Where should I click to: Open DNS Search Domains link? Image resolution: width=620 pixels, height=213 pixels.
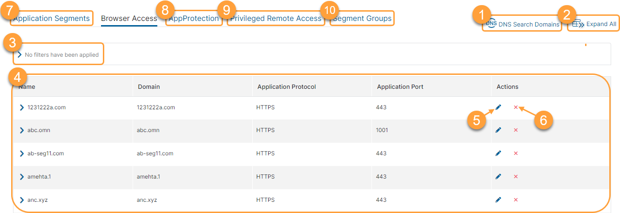click(x=529, y=24)
